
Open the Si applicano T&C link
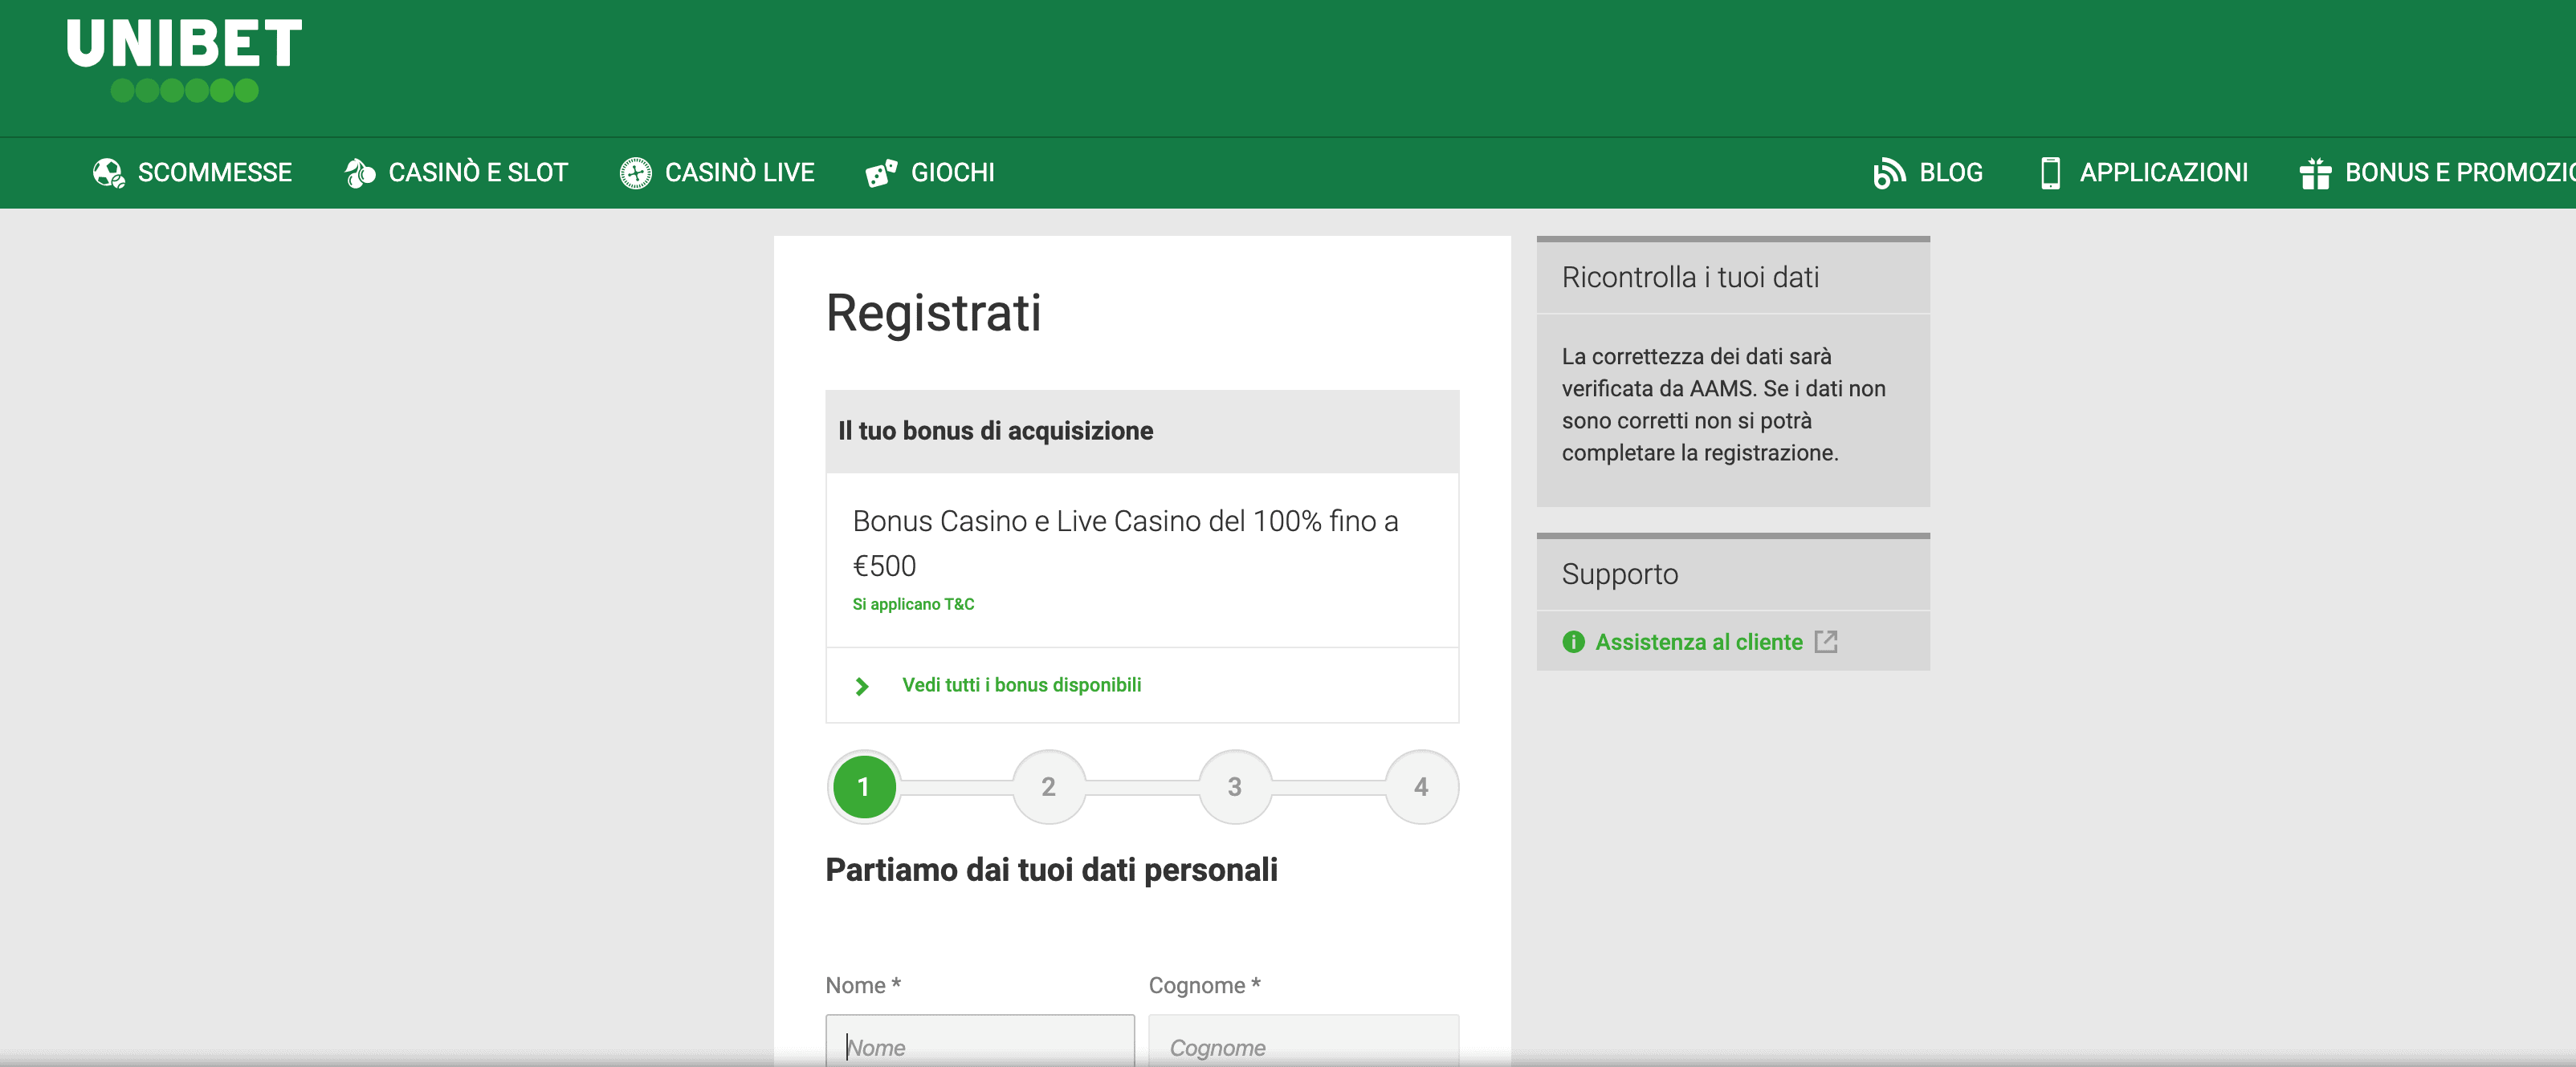pyautogui.click(x=913, y=603)
